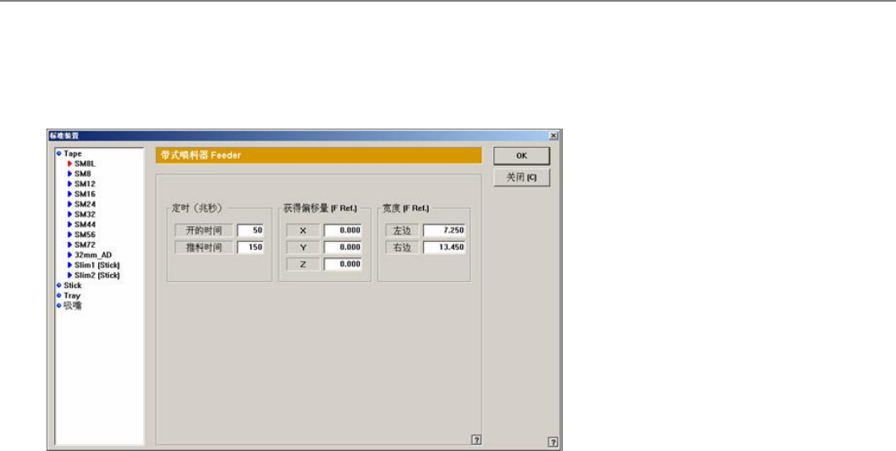Select the SM44 feeder item
The height and width of the screenshot is (451, 896).
coord(85,224)
